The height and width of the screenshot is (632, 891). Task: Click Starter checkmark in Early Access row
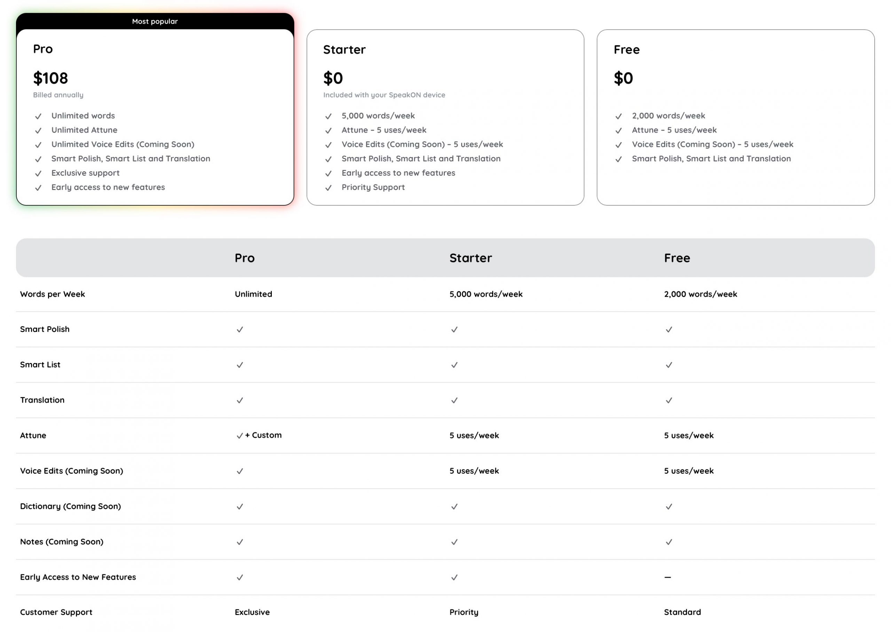(454, 577)
